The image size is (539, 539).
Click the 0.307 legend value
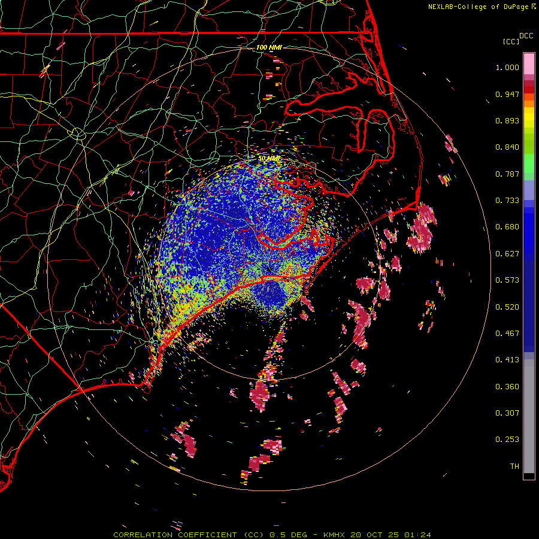coord(507,413)
